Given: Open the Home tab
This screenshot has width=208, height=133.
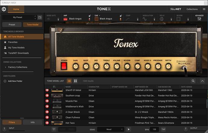Looking at the screenshot, I should 16,9.
